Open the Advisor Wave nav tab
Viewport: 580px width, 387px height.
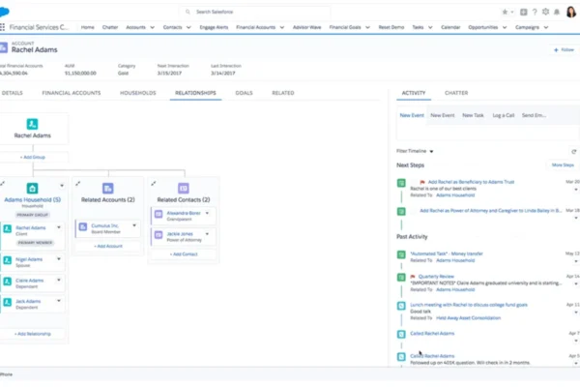(307, 27)
